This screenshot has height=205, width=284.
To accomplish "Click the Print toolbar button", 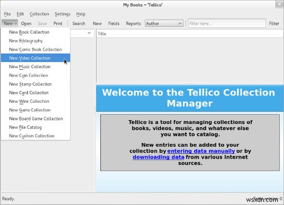I will point(58,24).
